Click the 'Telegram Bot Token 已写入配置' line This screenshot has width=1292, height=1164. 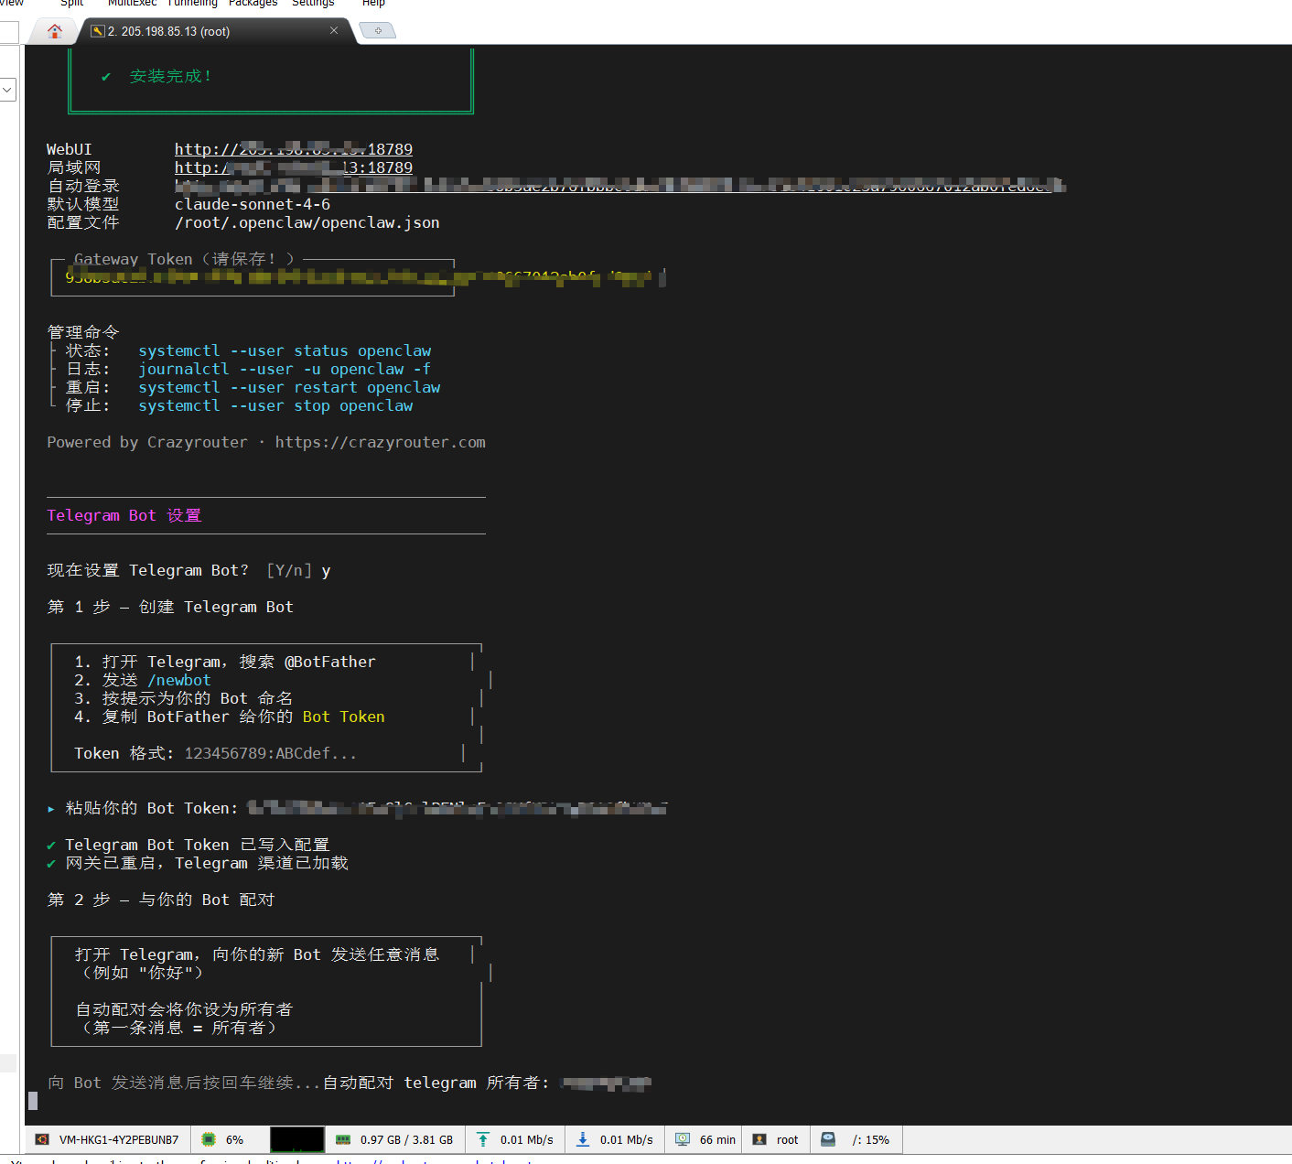click(197, 845)
